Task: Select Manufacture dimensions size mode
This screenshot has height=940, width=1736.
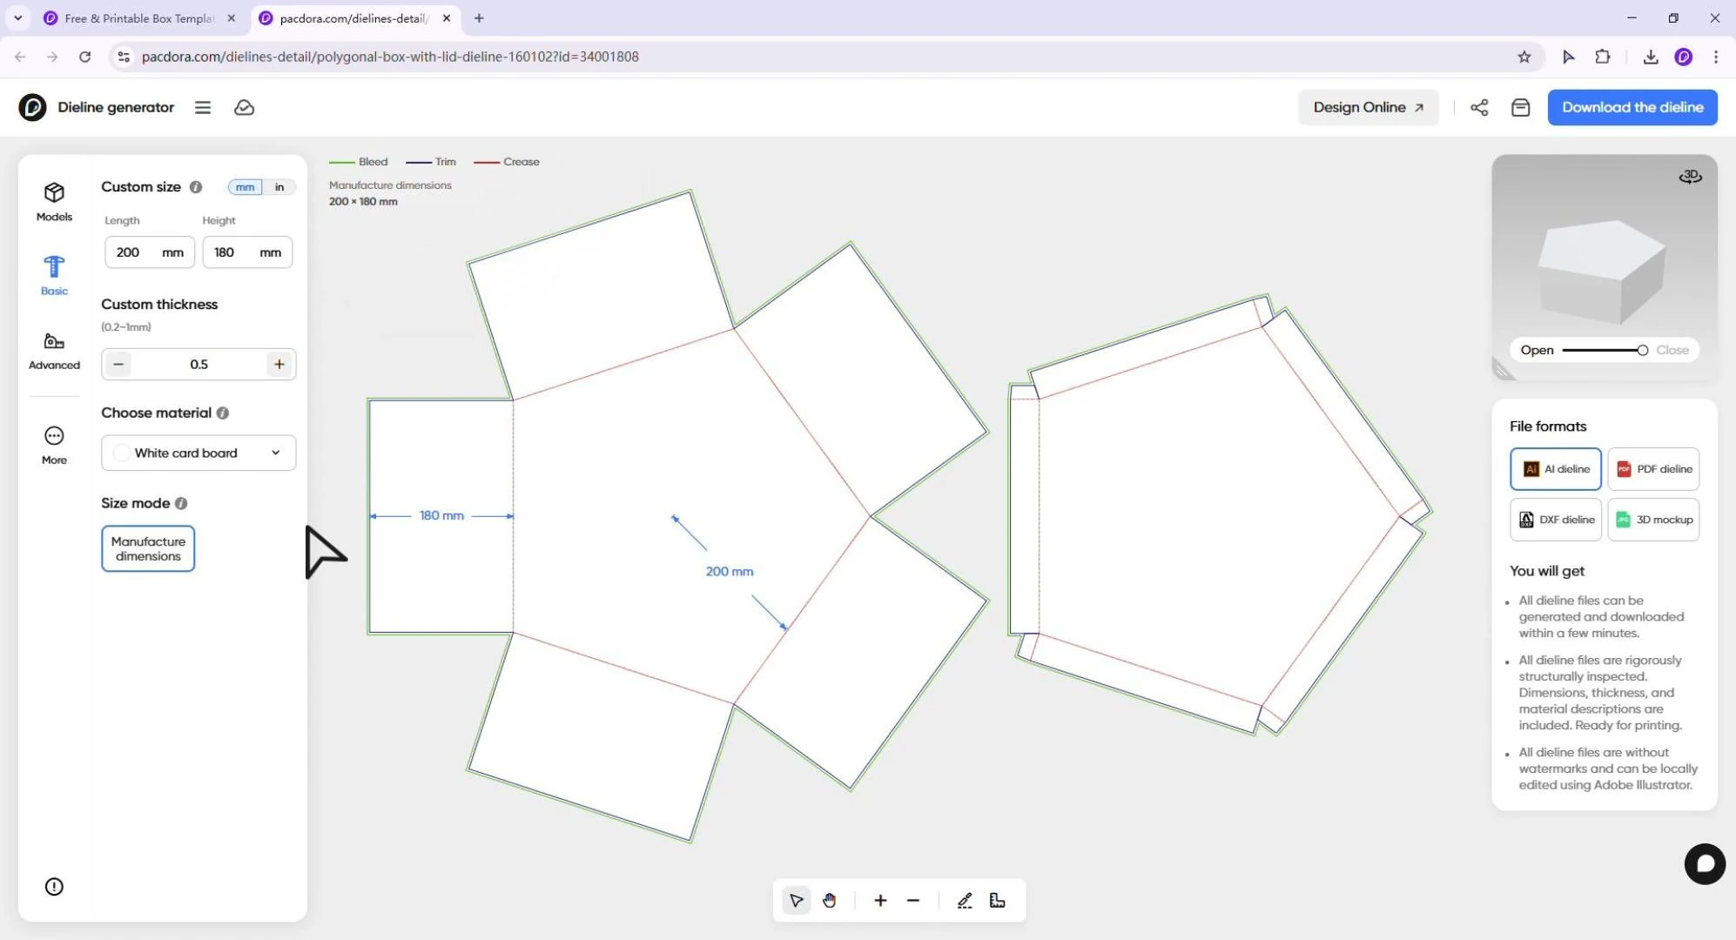Action: pos(148,548)
